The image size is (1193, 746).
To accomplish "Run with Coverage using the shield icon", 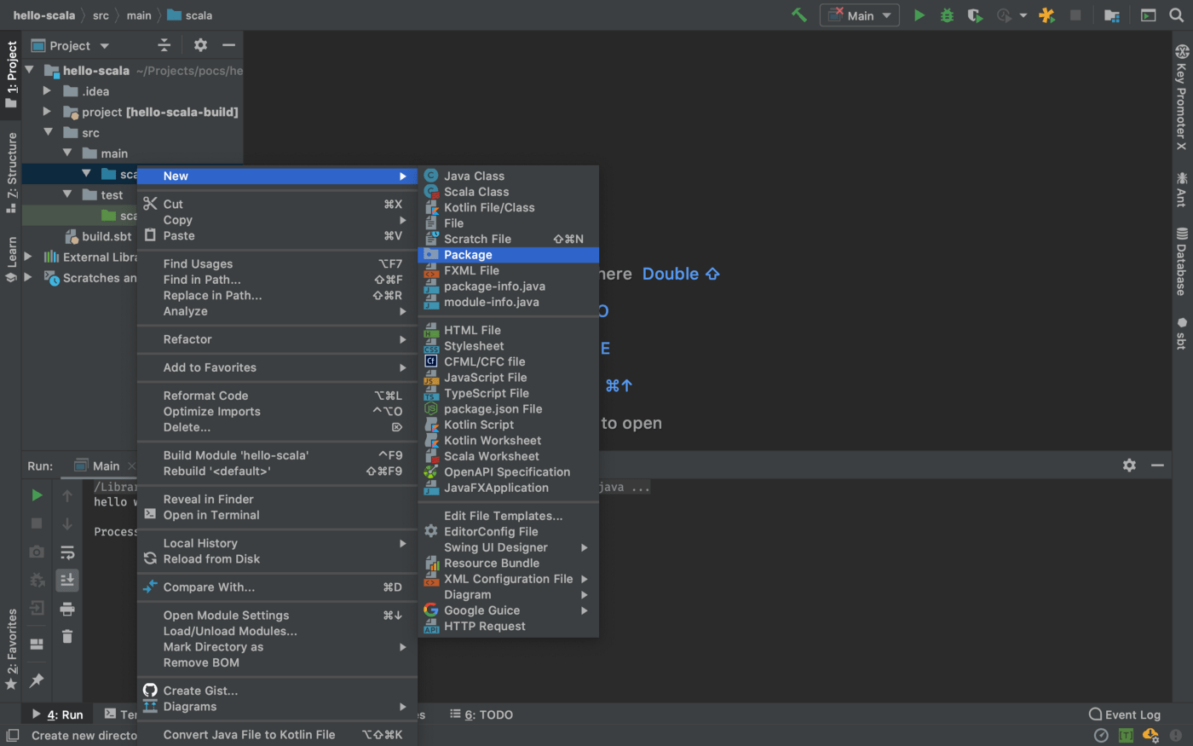I will tap(974, 15).
